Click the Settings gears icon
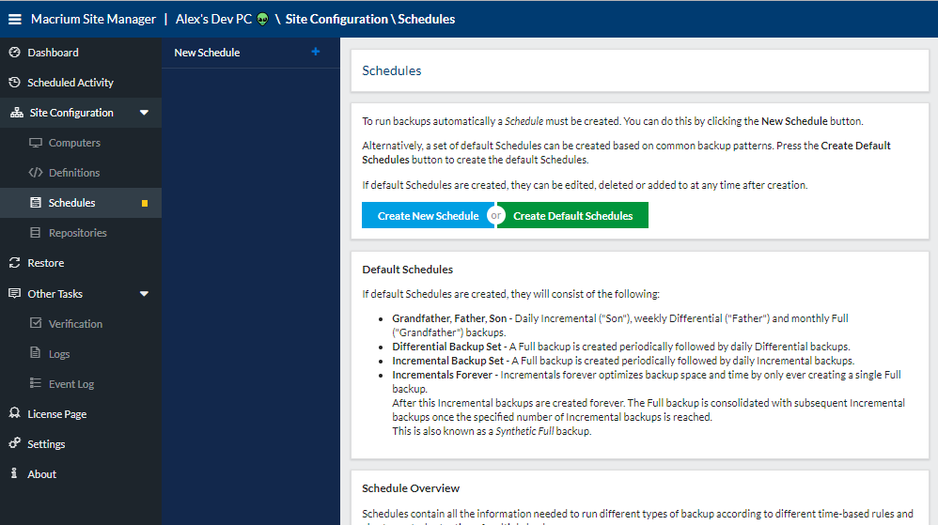 tap(15, 443)
